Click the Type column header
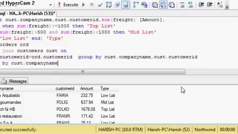The height and width of the screenshot is (134, 238). (x=104, y=89)
